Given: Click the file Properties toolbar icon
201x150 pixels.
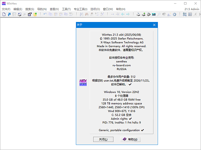Looking at the screenshot, I should click(30, 14).
